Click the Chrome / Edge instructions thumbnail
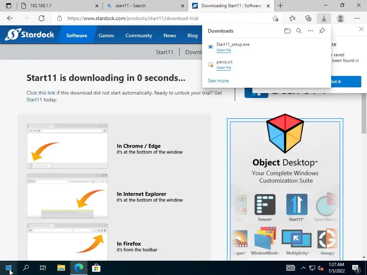367x275 pixels. pos(67,146)
